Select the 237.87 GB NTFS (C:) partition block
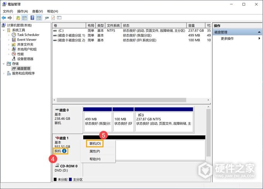The width and height of the screenshot is (263, 189). coord(164,120)
